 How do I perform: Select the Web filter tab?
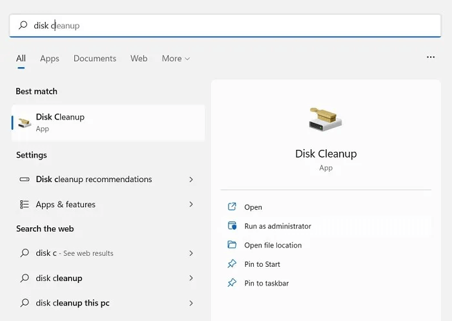pos(139,58)
